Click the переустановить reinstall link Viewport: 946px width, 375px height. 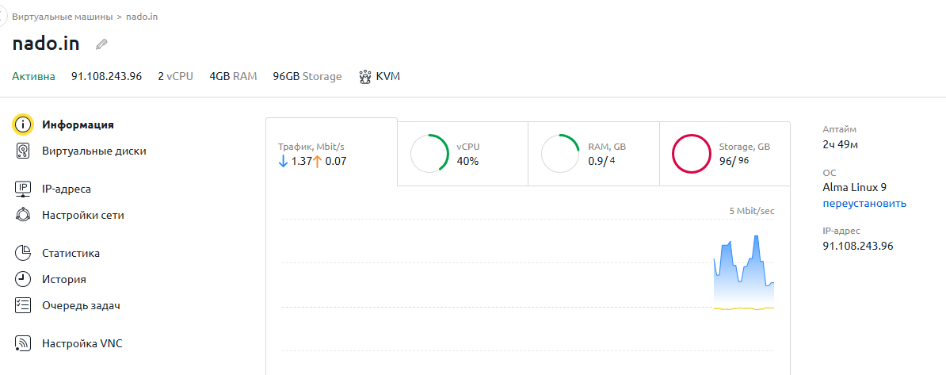tap(864, 203)
